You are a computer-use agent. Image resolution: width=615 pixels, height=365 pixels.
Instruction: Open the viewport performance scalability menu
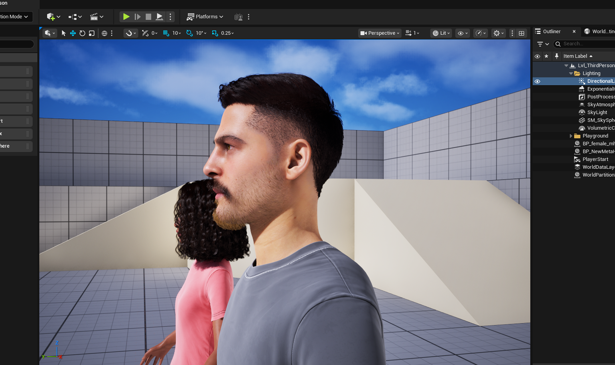point(481,33)
